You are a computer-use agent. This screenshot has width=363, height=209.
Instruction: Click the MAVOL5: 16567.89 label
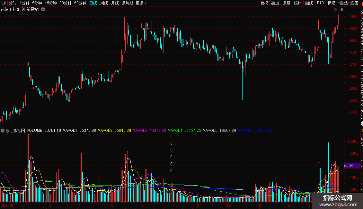click(x=219, y=131)
